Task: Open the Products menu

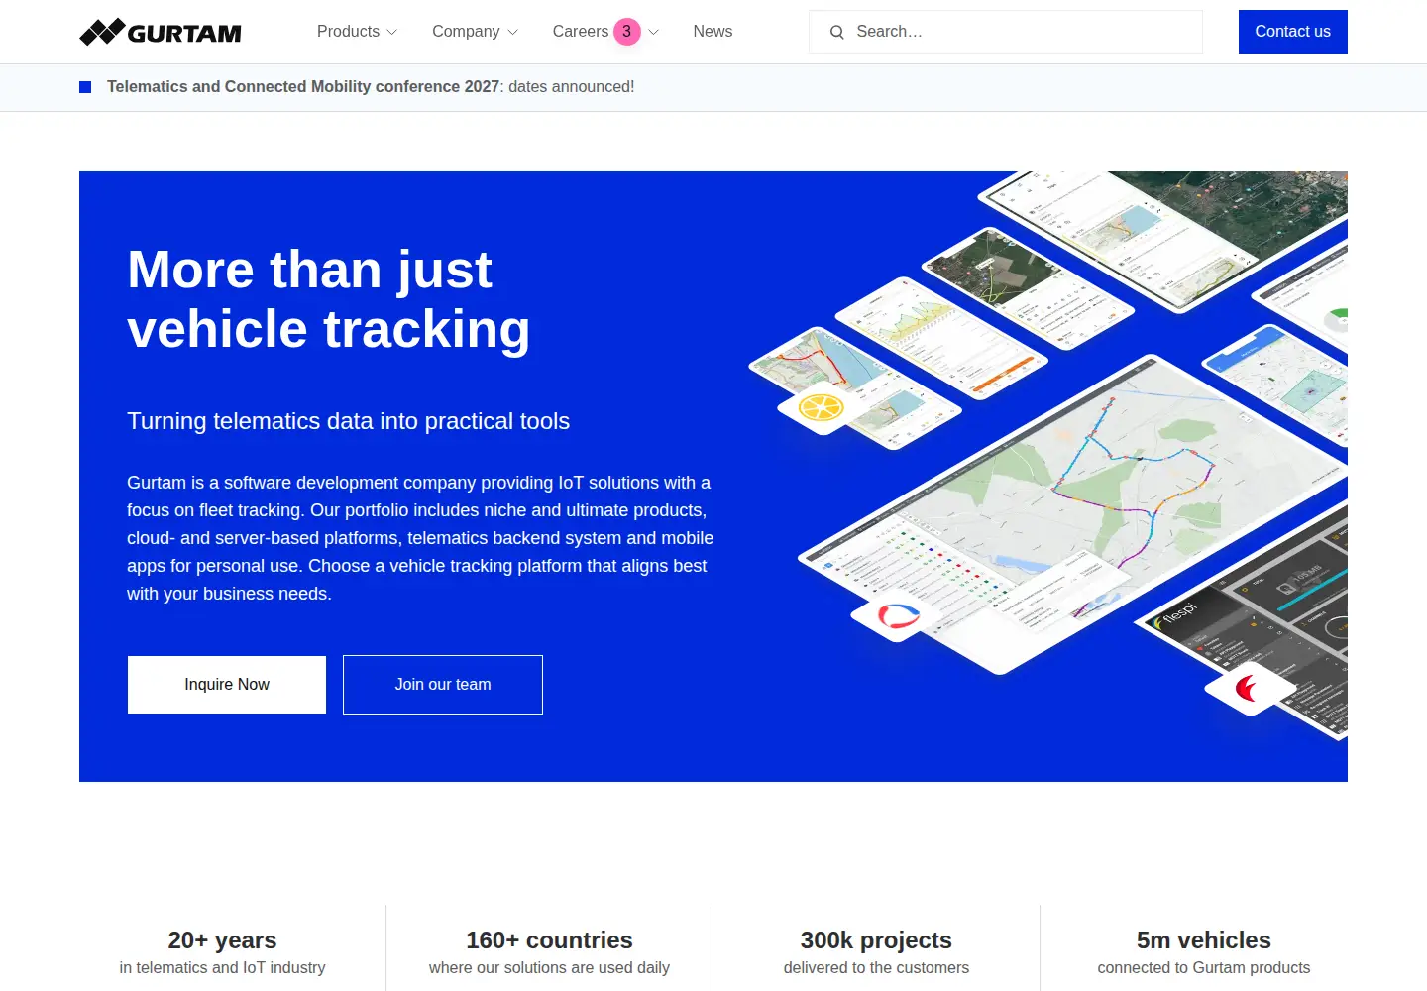Action: click(357, 32)
